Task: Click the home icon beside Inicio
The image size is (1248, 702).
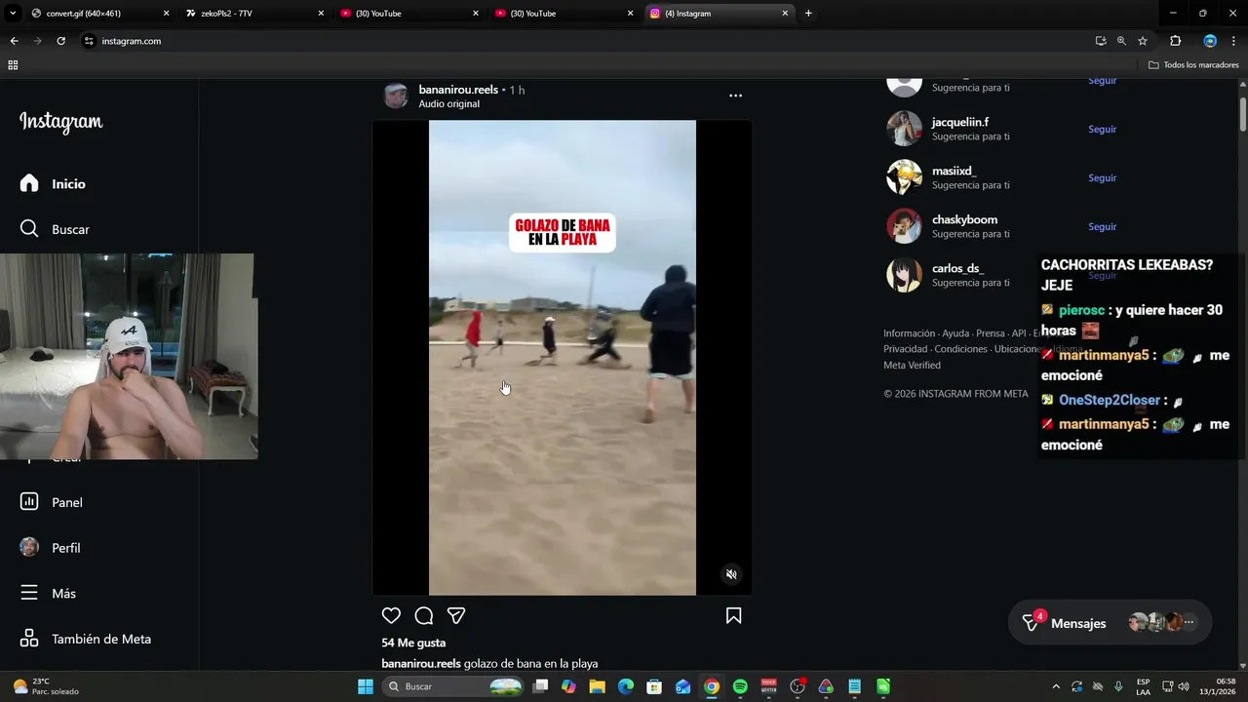Action: [x=29, y=183]
